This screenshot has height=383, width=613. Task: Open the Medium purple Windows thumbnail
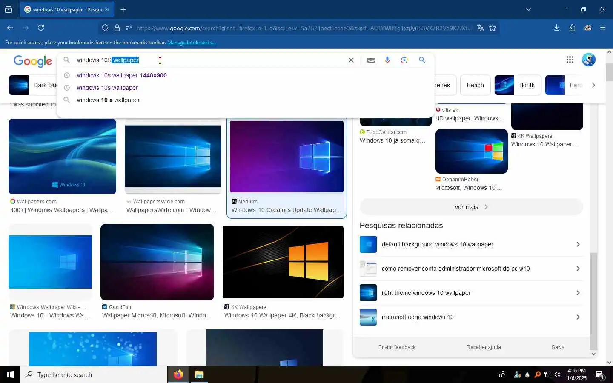(286, 156)
